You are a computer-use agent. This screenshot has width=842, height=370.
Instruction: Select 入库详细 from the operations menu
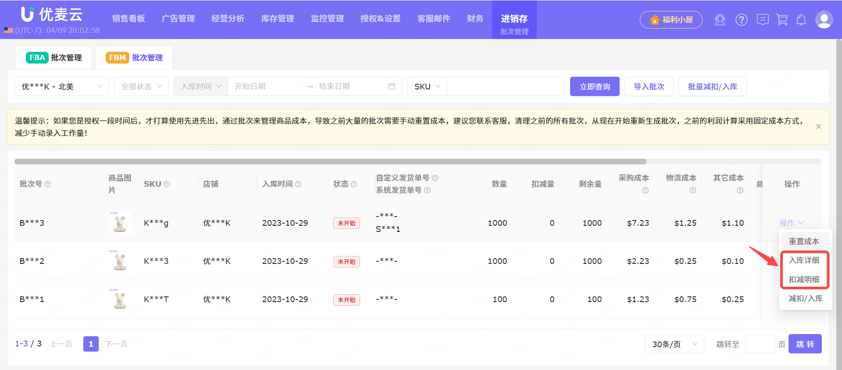click(x=804, y=260)
